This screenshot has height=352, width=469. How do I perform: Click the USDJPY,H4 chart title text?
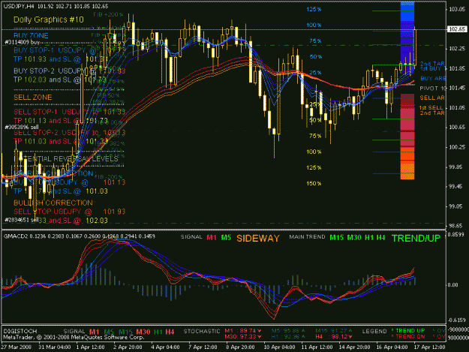(56, 6)
